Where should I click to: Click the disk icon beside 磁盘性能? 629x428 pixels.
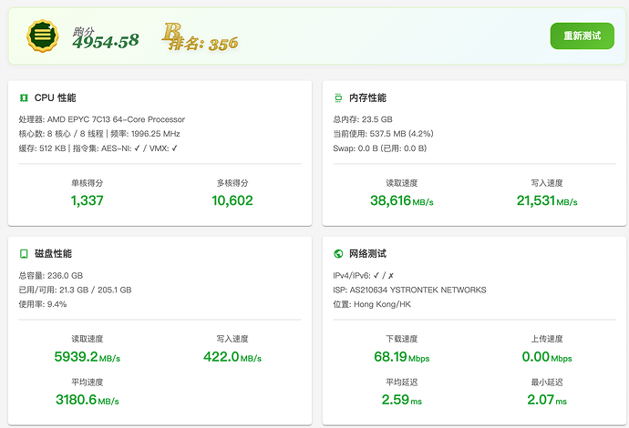coord(24,254)
